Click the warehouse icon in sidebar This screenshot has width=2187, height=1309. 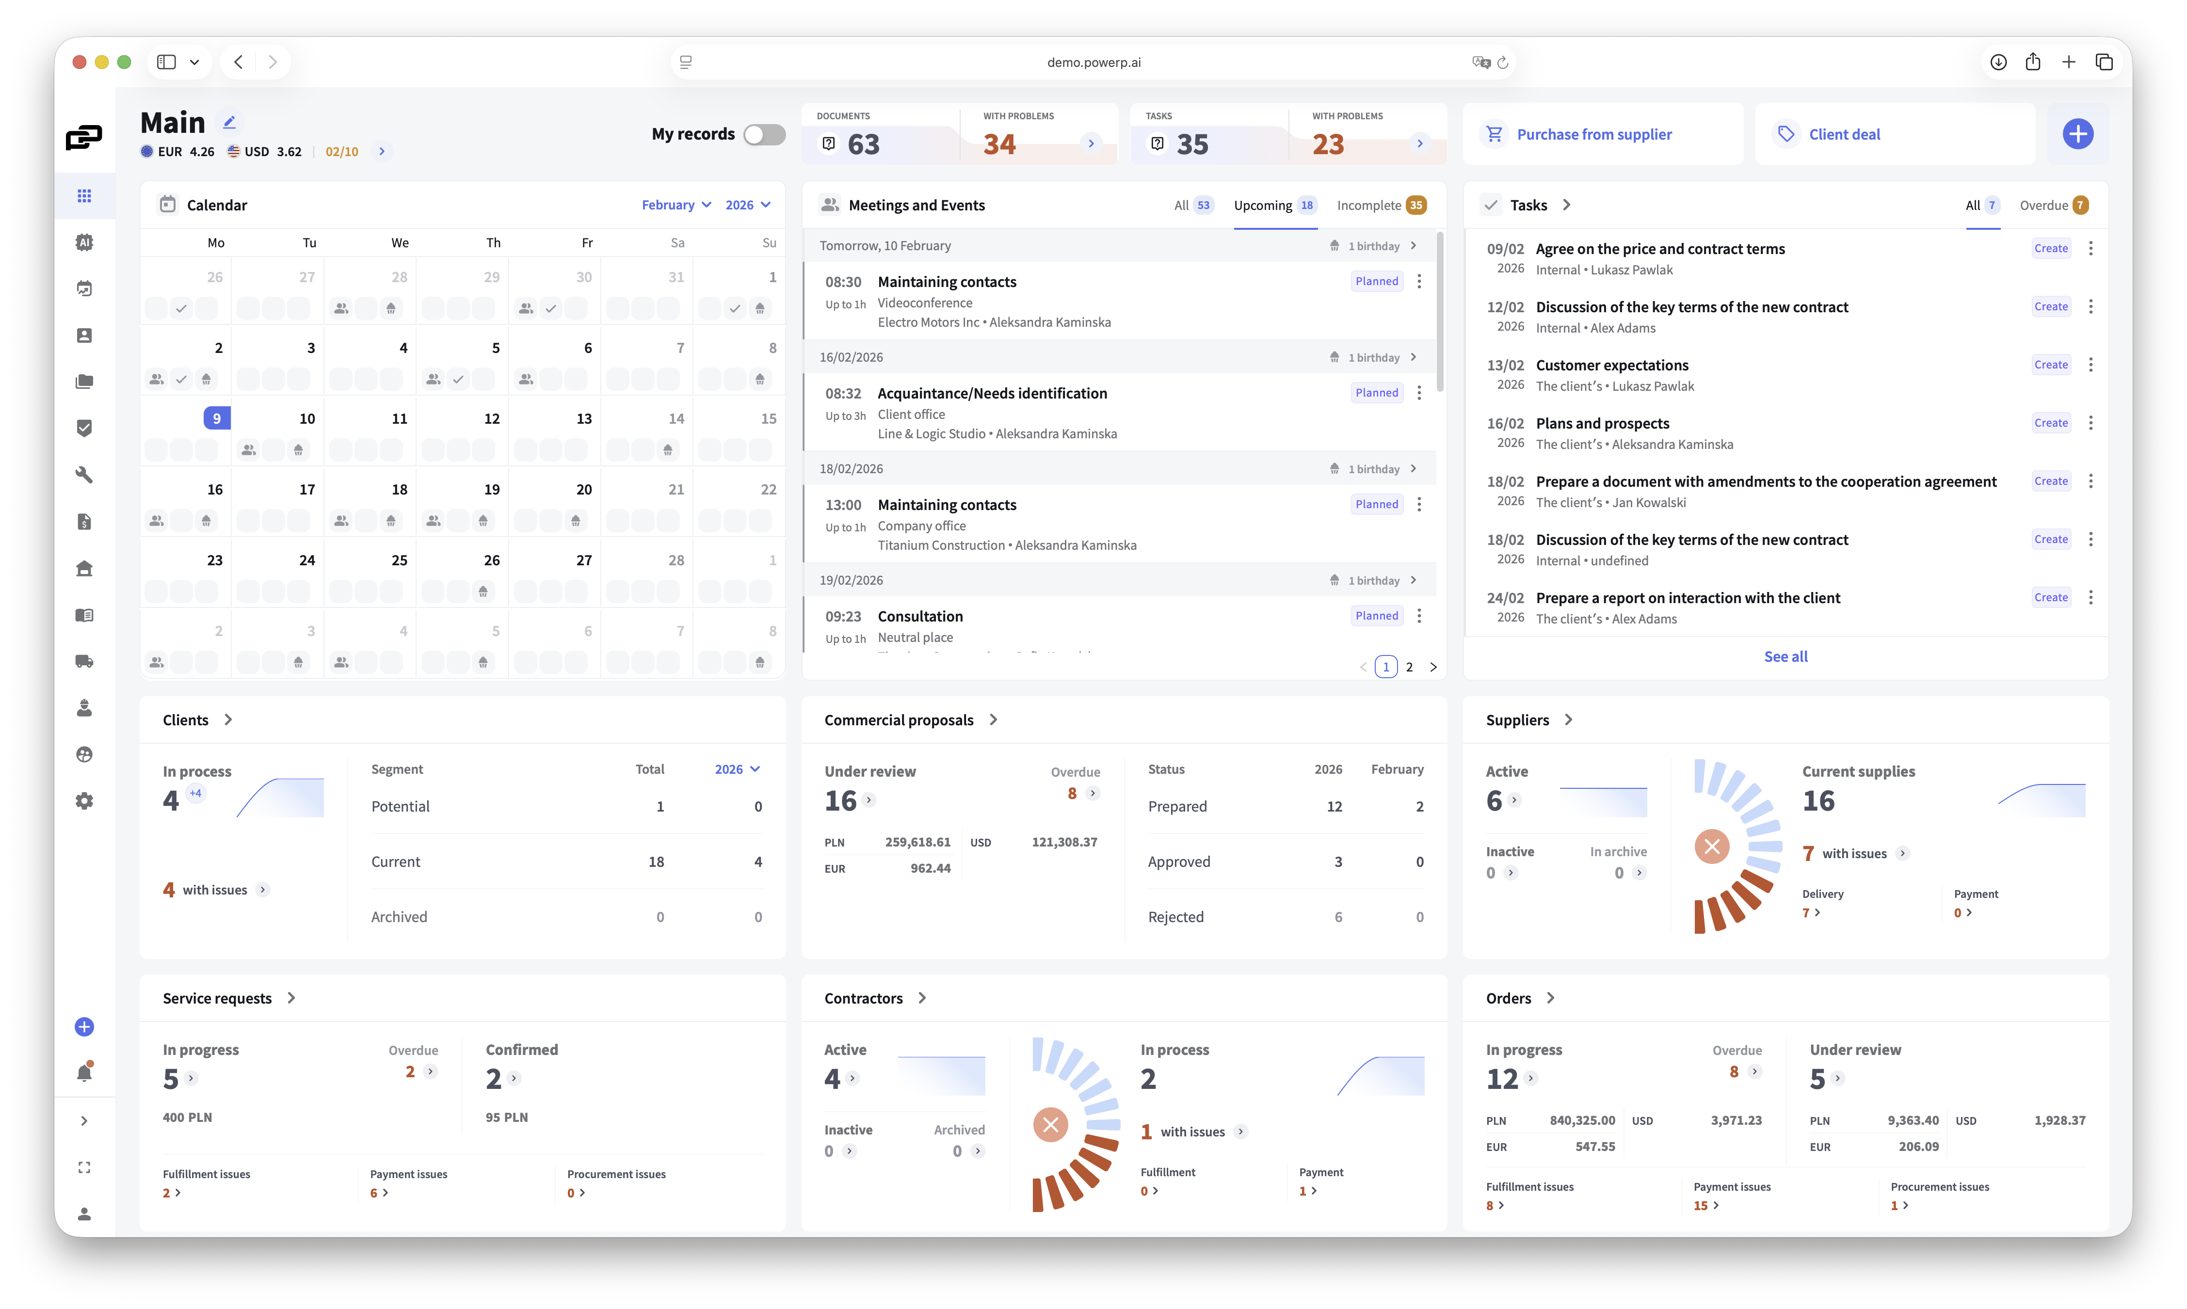pos(84,569)
